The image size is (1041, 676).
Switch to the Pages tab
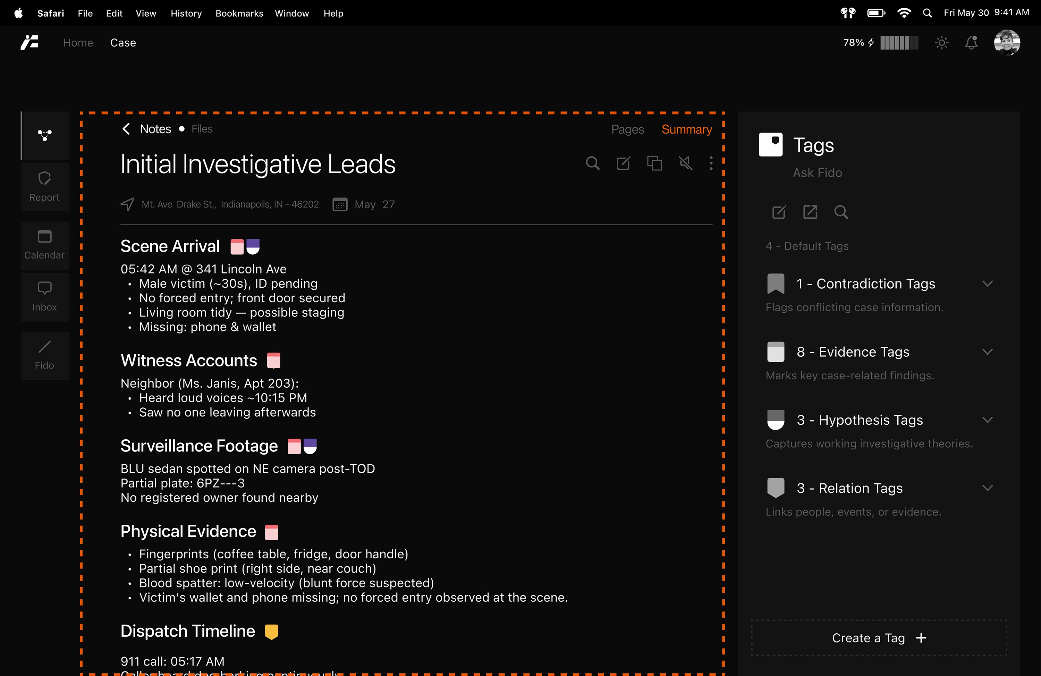point(627,129)
